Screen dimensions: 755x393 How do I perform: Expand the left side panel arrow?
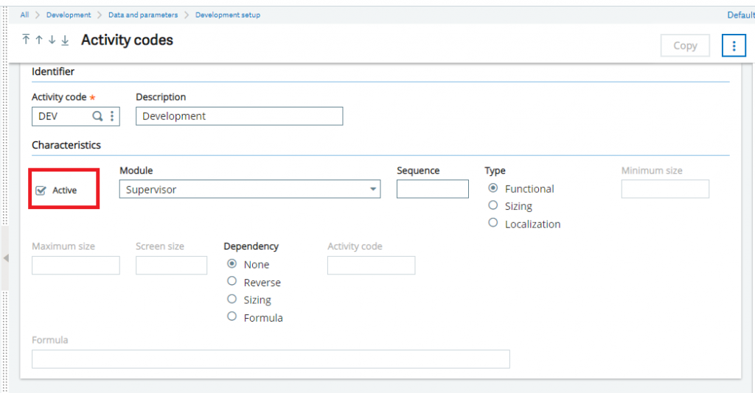(6, 258)
